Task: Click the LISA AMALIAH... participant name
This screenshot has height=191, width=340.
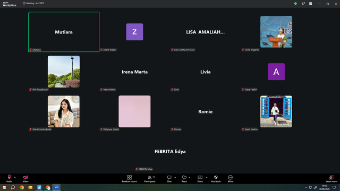Action: 206,32
